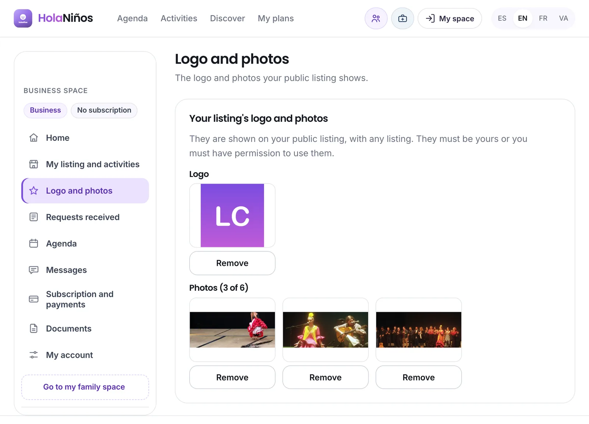Click the Your listing's logo and photos heading

258,119
